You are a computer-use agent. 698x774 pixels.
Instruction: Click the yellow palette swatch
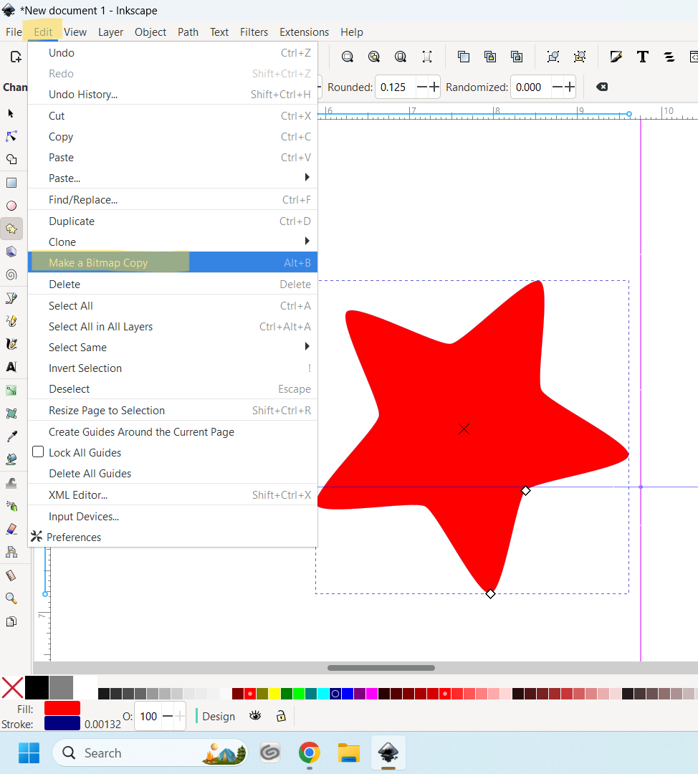tap(274, 694)
